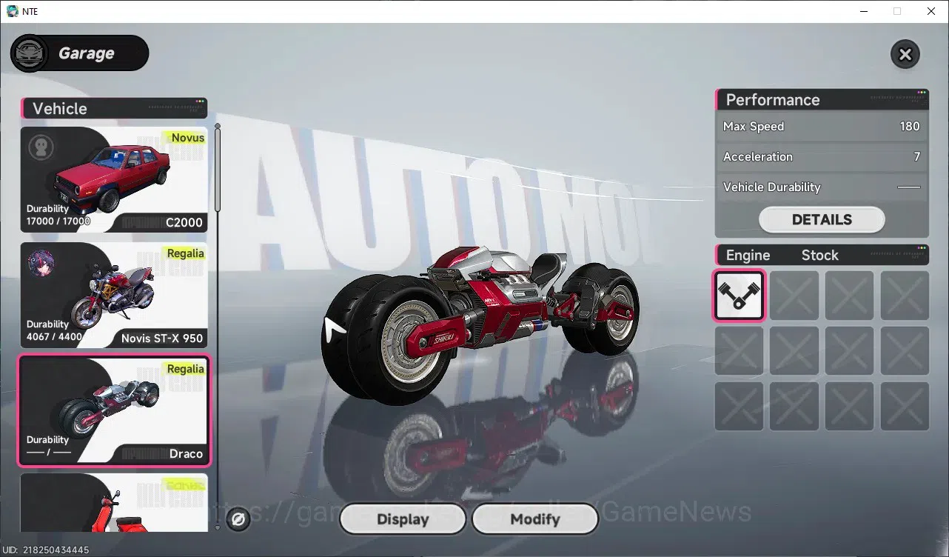949x557 pixels.
Task: Click the circular slash icon near Display
Action: (238, 519)
